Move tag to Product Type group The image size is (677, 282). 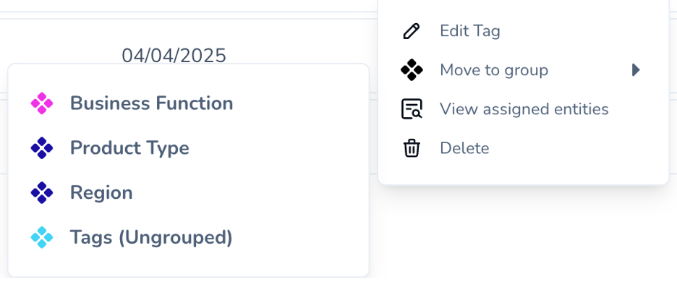(x=188, y=148)
